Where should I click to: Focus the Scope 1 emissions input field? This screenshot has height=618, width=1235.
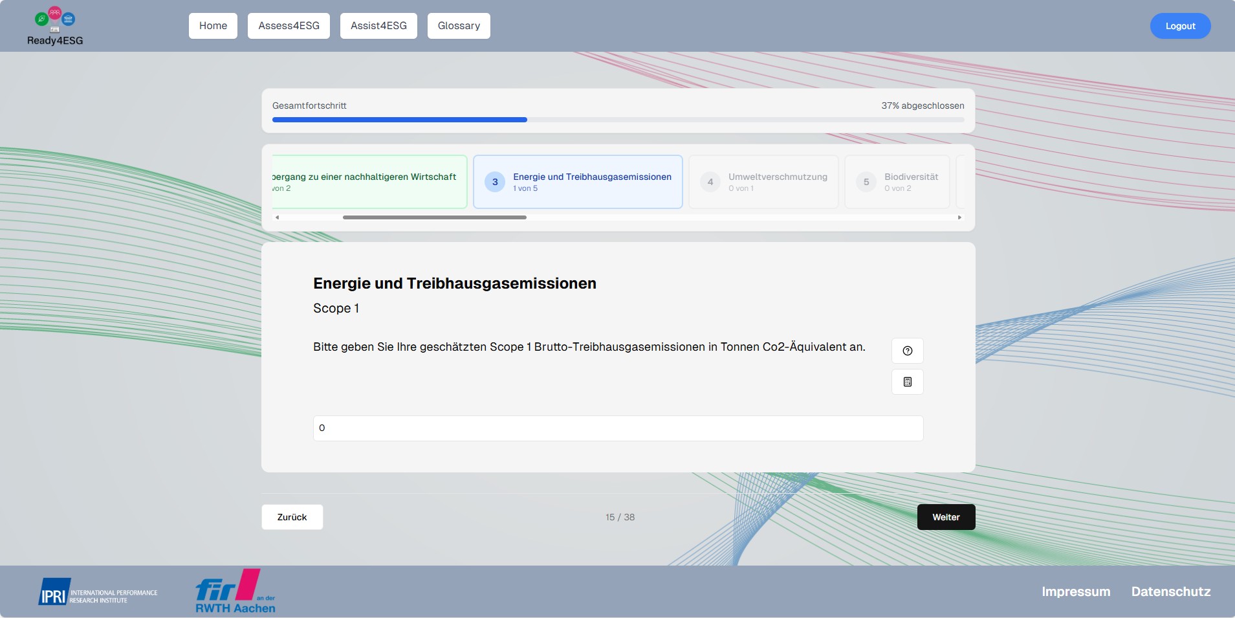(618, 428)
